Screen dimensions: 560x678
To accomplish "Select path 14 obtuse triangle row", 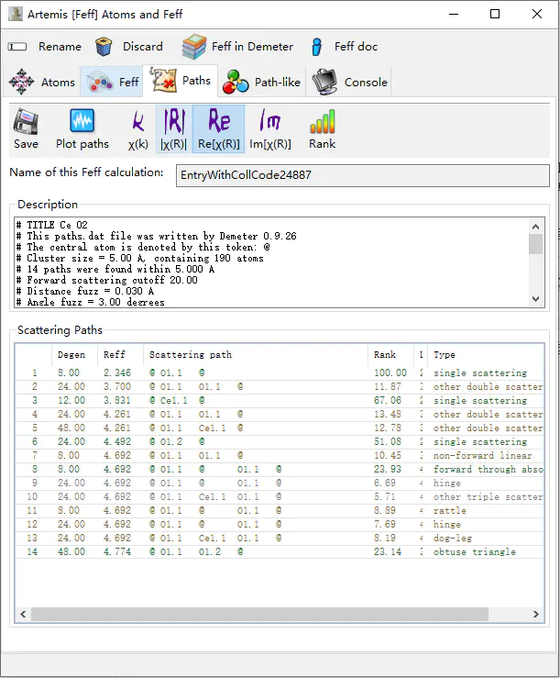I will (x=275, y=552).
